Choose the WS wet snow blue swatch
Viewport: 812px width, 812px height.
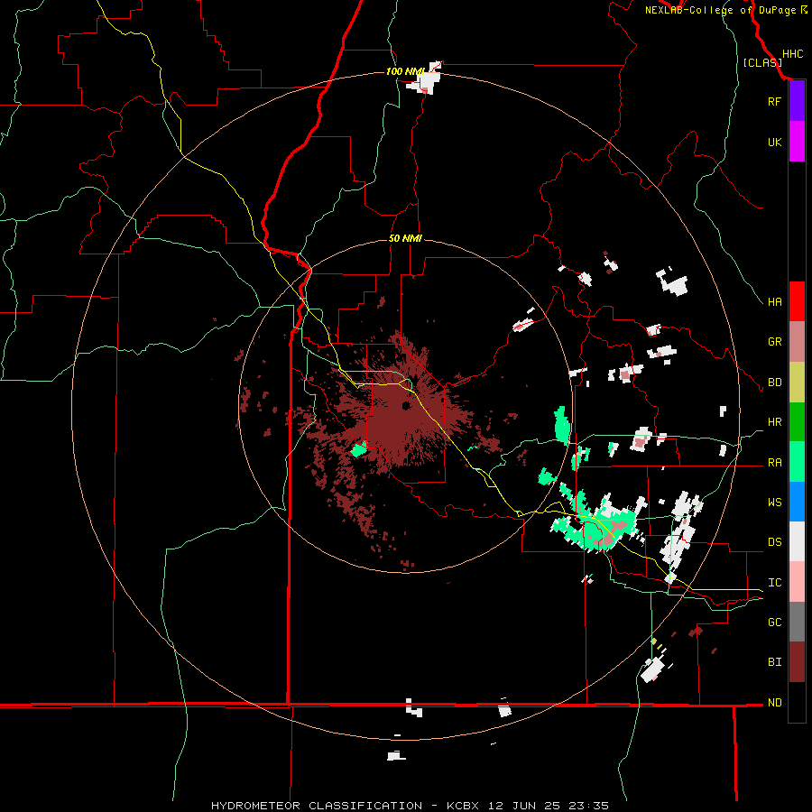[797, 502]
